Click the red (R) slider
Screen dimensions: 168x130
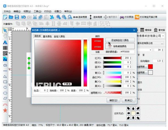(112, 58)
